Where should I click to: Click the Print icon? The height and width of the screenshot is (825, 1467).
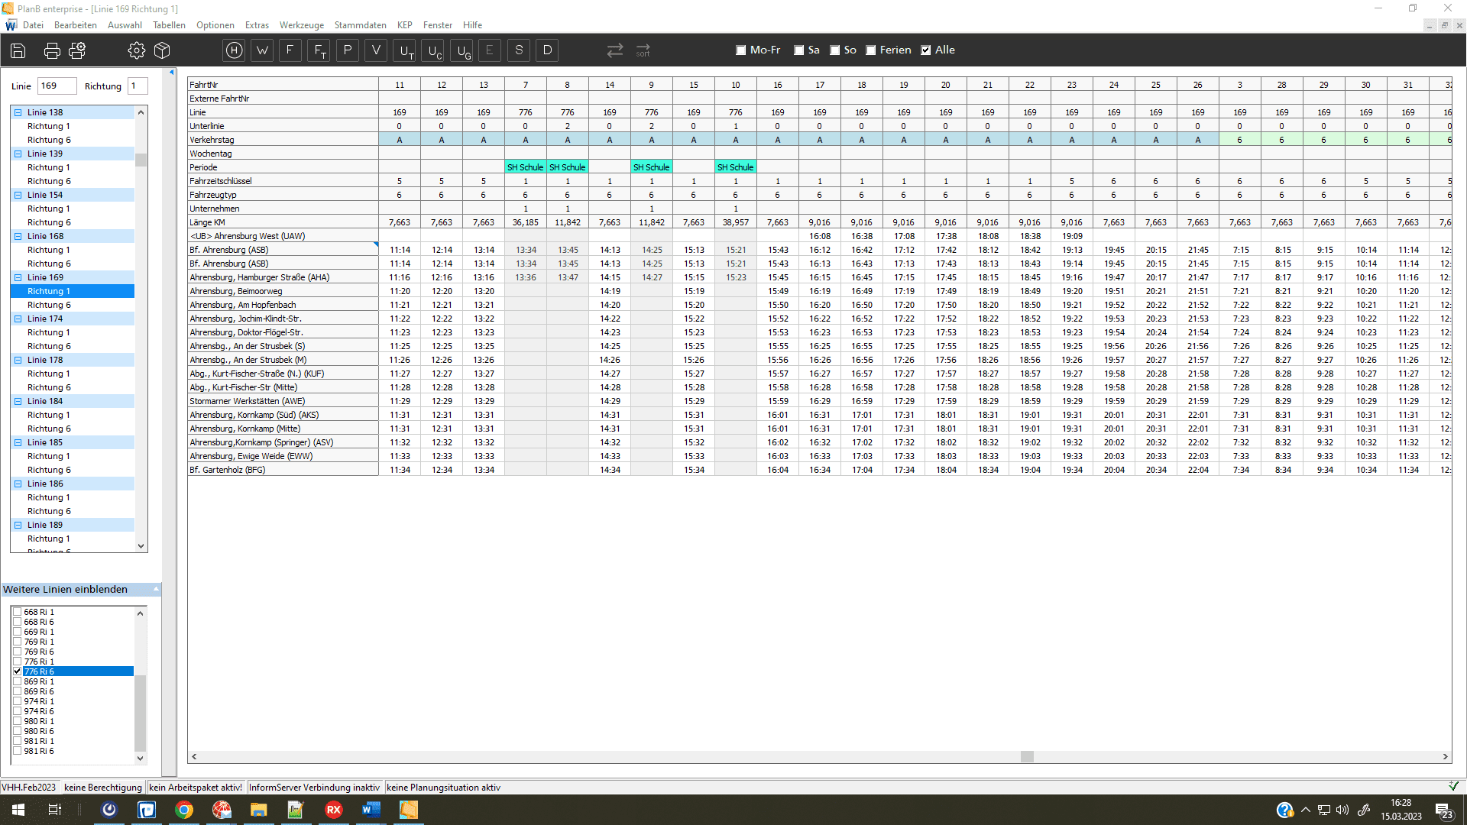[x=52, y=50]
